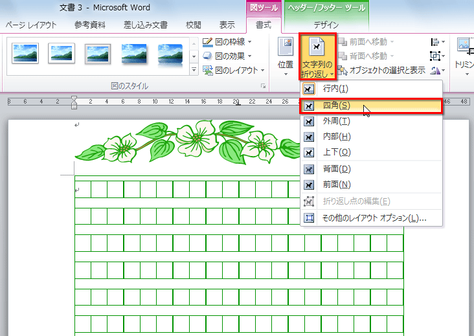Click the 背面 wrap icon
The height and width of the screenshot is (336, 474).
click(309, 169)
